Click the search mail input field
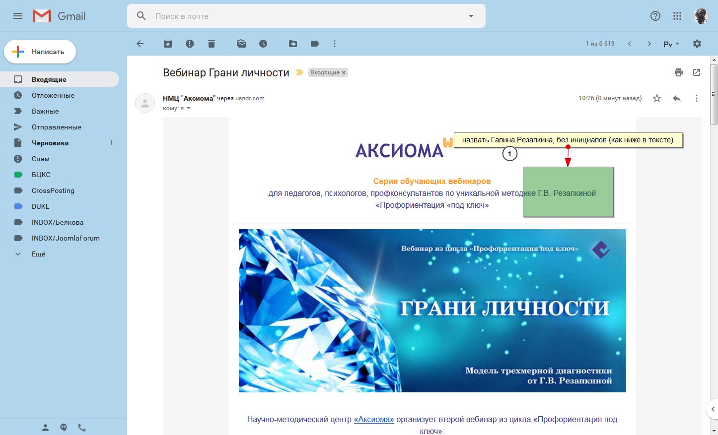 pos(307,16)
